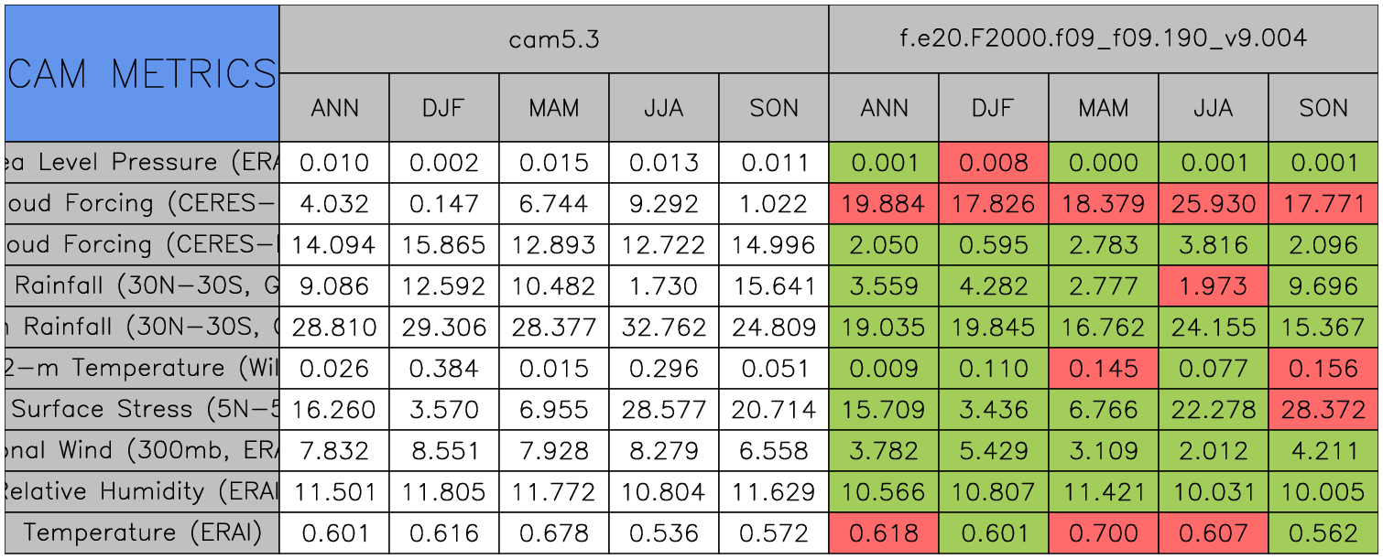This screenshot has height=559, width=1383.
Task: Click the CAM METRICS title cell
Action: pos(142,73)
